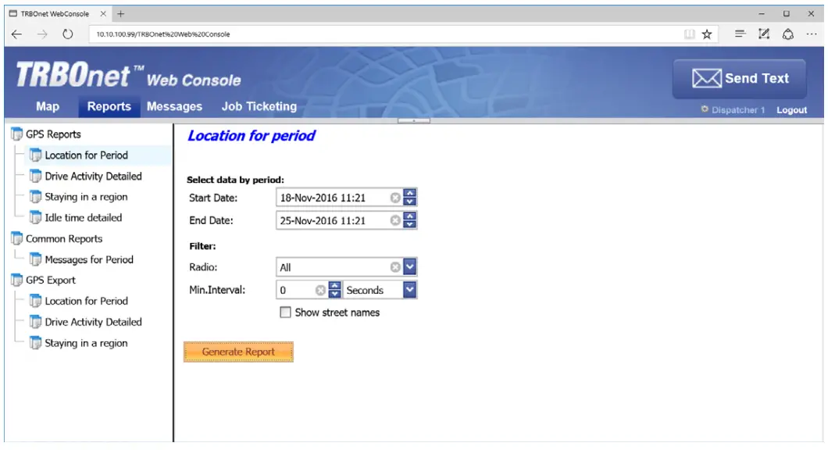Switch to the Map tab
Viewport: 828px width, 450px height.
pos(48,106)
